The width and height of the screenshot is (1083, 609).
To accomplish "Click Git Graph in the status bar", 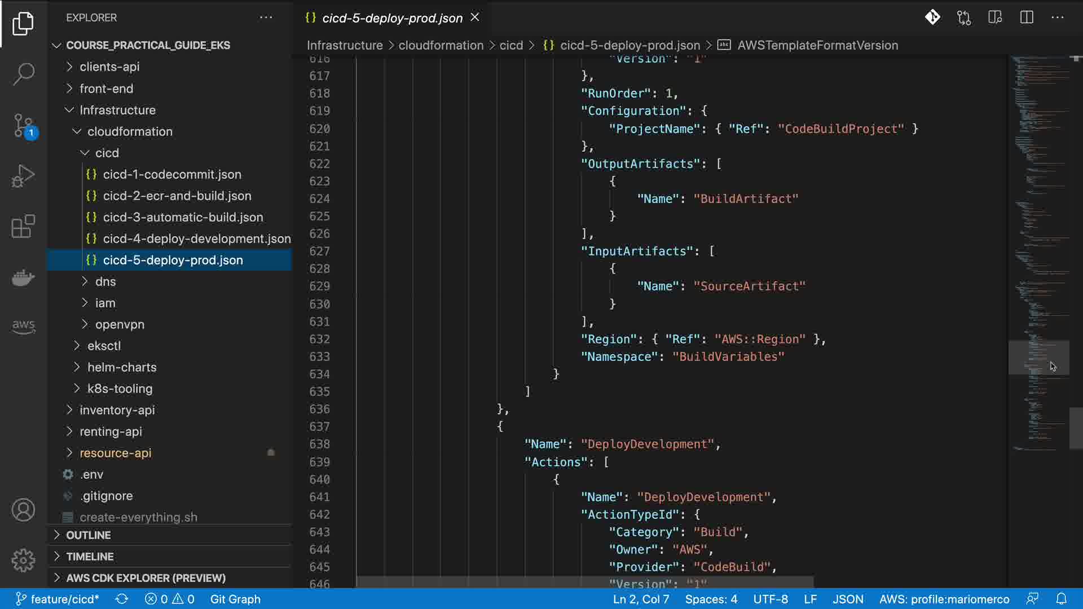I will (x=235, y=599).
